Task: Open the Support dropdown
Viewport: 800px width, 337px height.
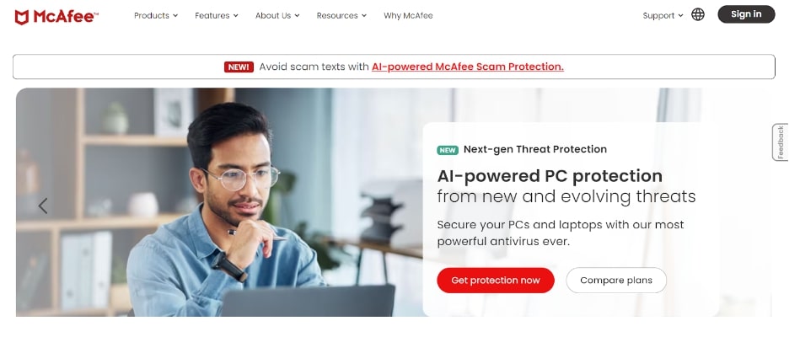Action: coord(663,16)
